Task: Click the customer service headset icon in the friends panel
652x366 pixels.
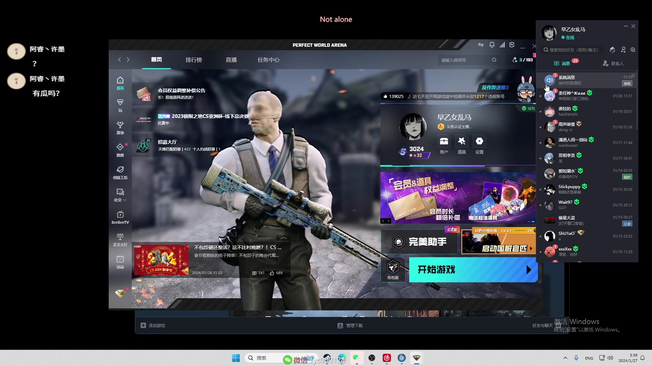Action: click(x=612, y=50)
